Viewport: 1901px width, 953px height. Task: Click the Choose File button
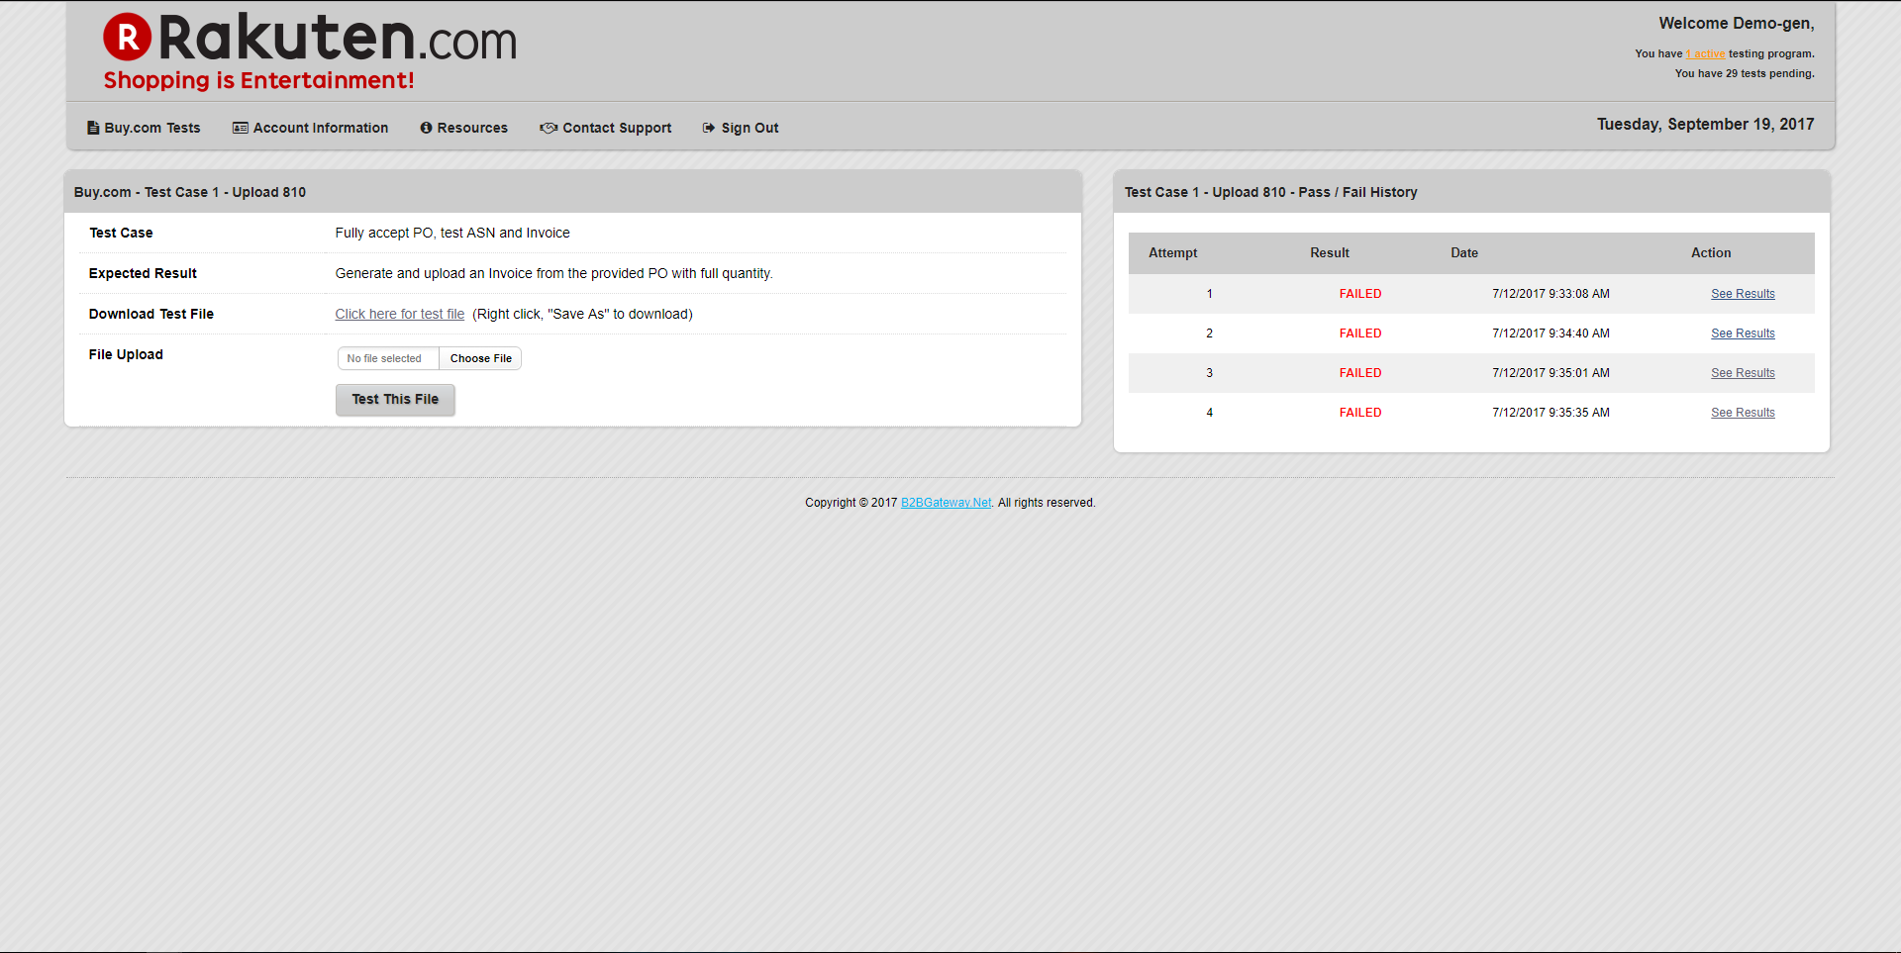pos(481,358)
